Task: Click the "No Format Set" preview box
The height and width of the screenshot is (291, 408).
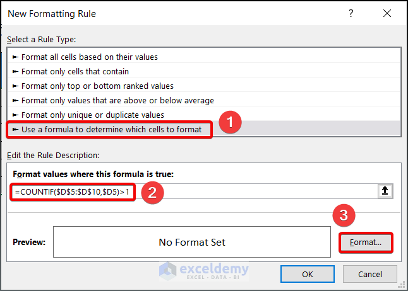Action: 191,242
